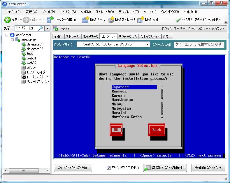This screenshot has width=230, height=183.
Task: Open the ツール(L) menu
Action: click(150, 12)
